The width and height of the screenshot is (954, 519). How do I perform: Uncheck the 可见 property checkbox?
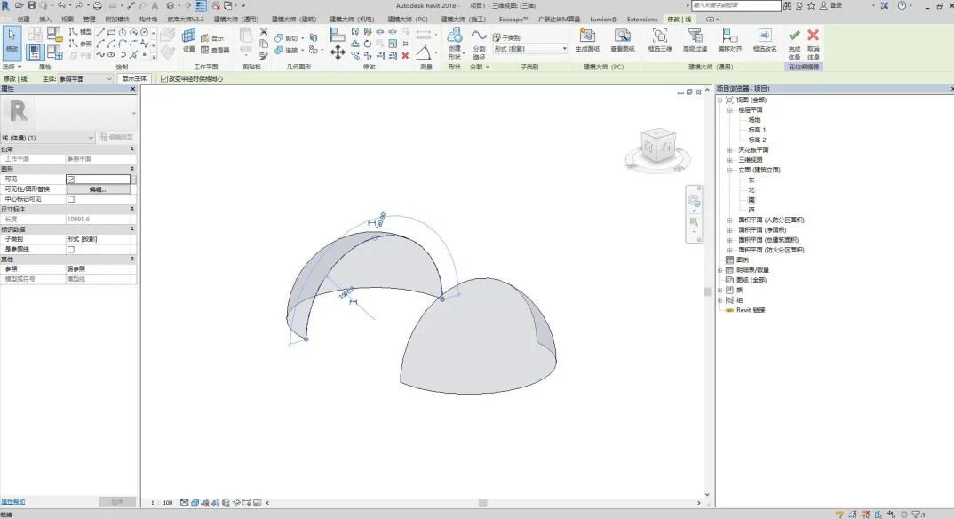pyautogui.click(x=71, y=179)
